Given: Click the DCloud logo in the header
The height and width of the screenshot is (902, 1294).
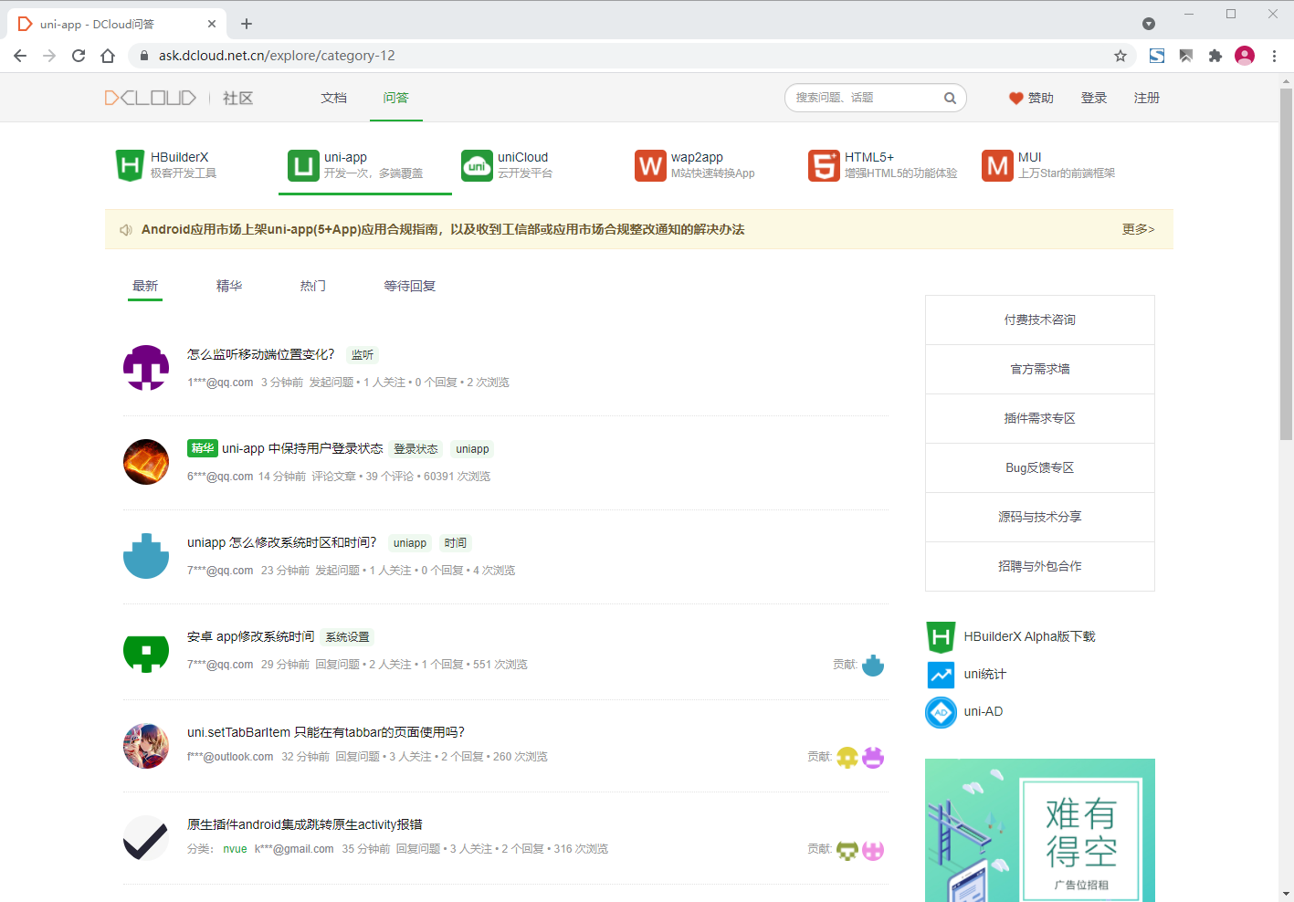Looking at the screenshot, I should click(x=151, y=98).
